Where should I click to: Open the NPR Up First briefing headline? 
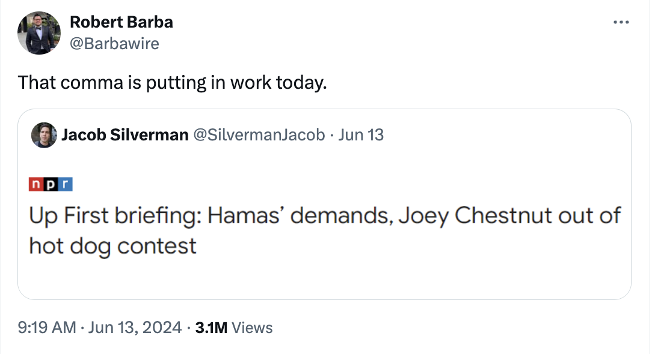click(325, 215)
